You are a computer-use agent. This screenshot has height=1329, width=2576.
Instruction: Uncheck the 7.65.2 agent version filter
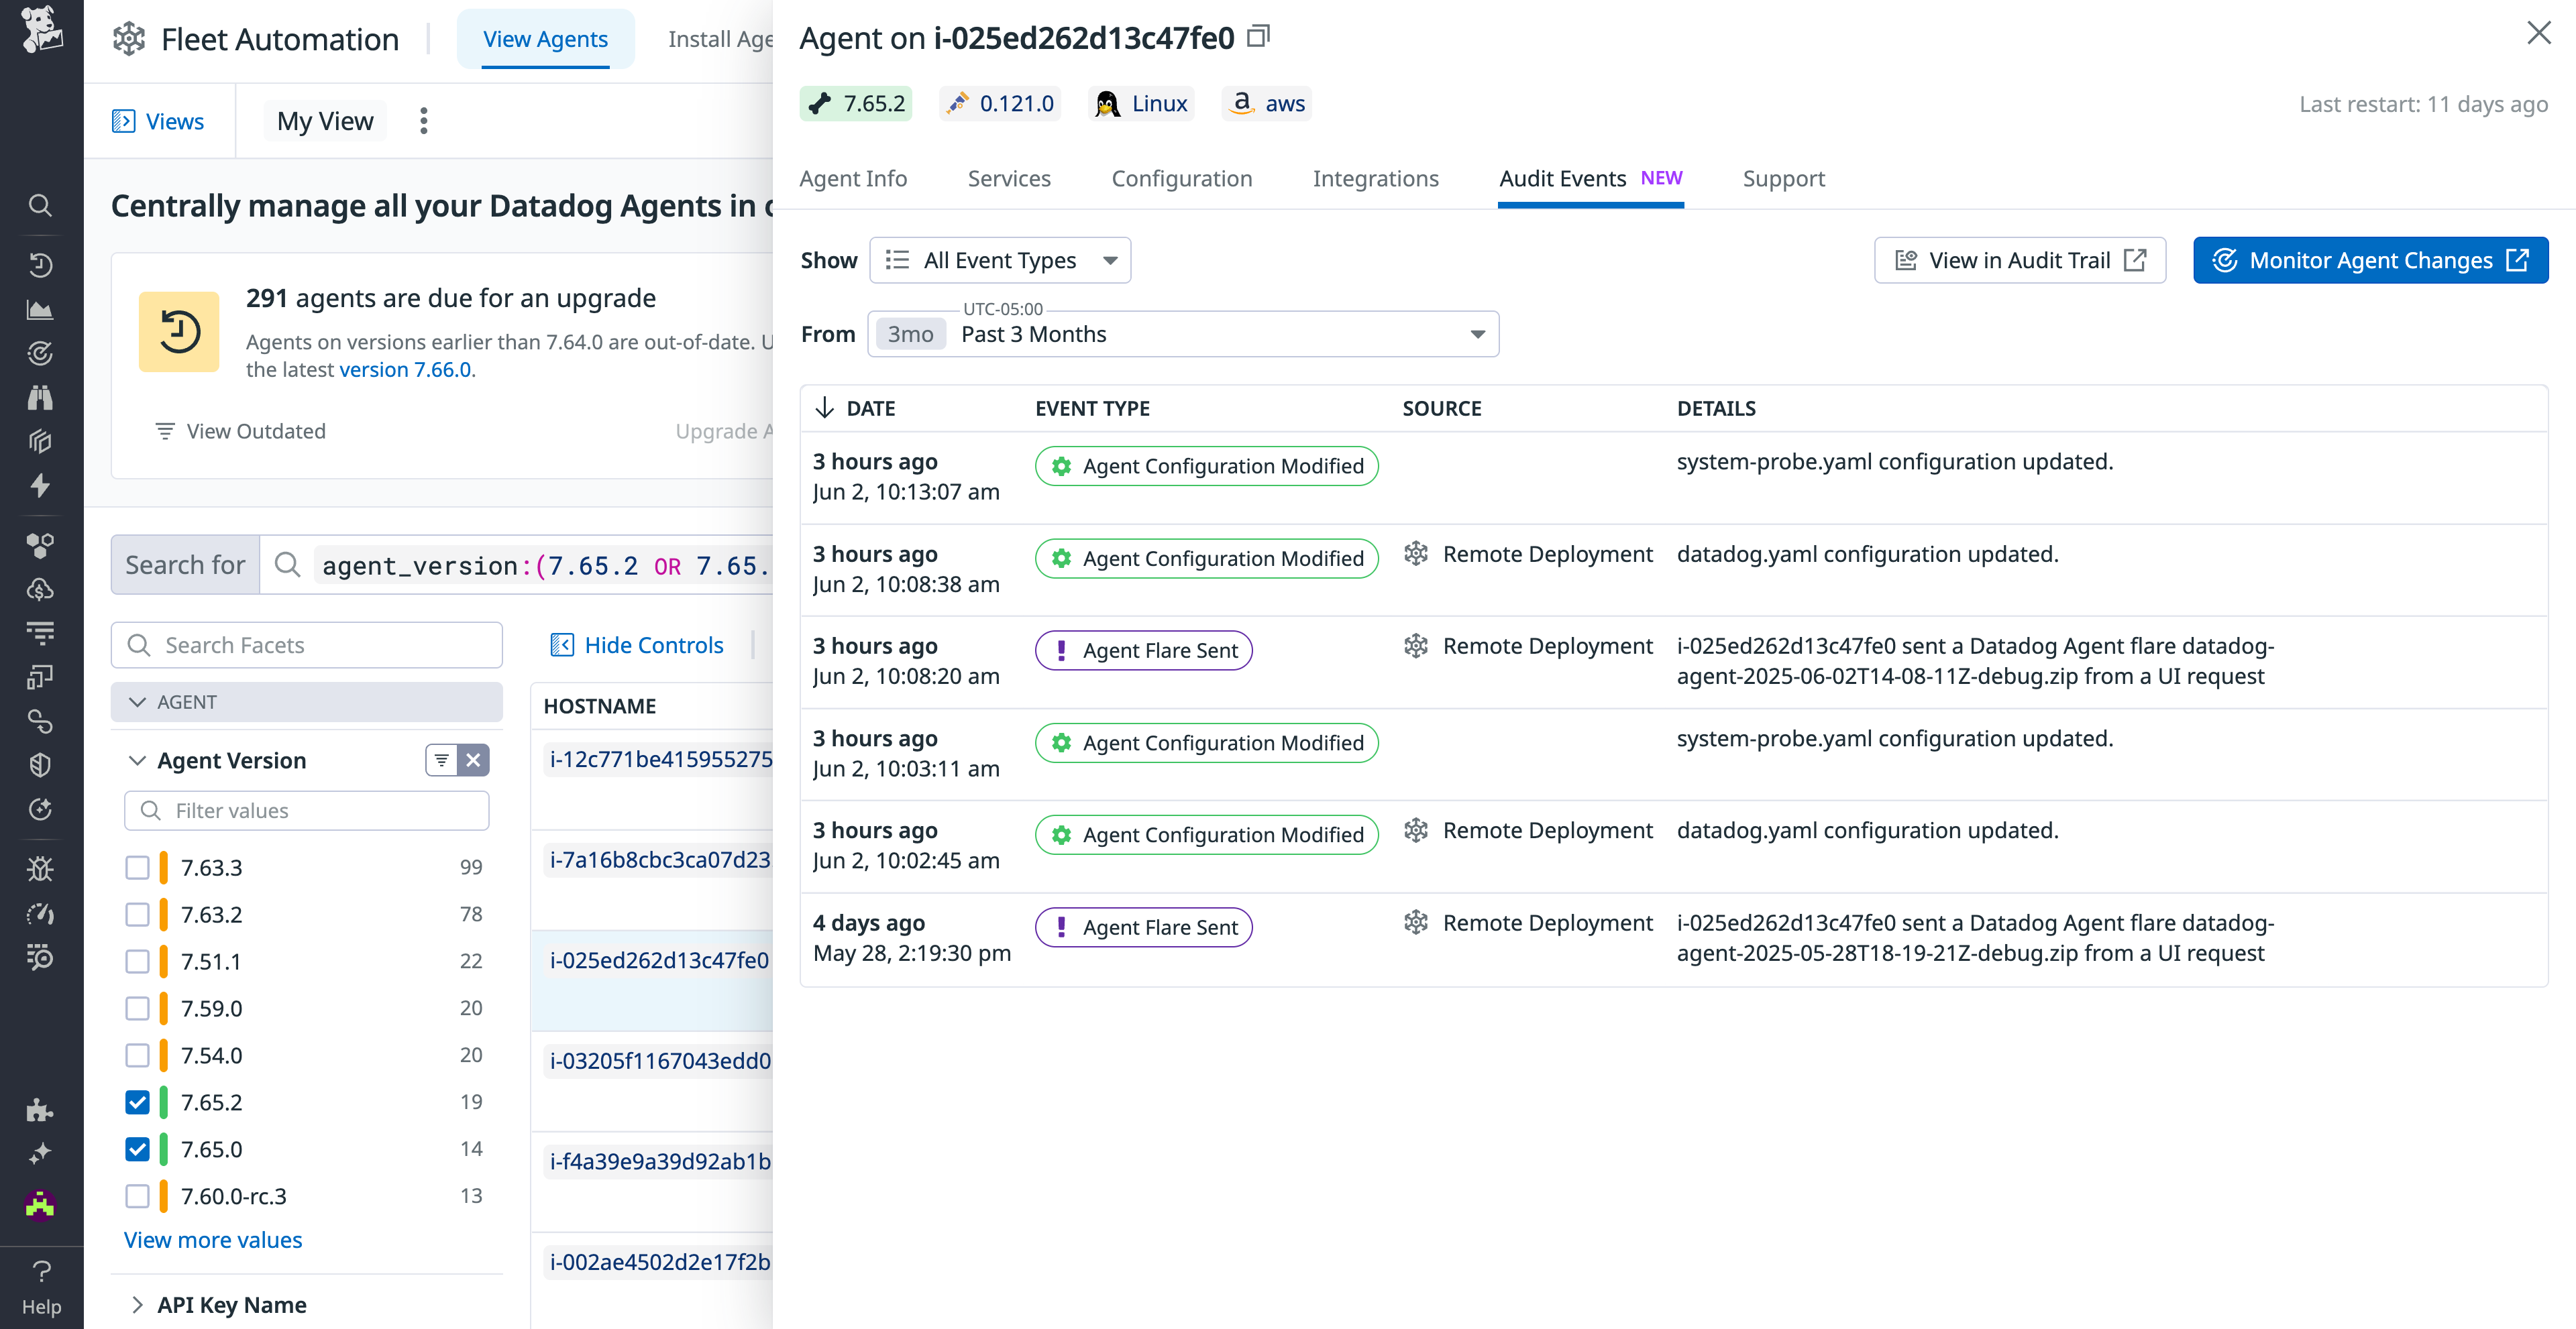[x=137, y=1102]
